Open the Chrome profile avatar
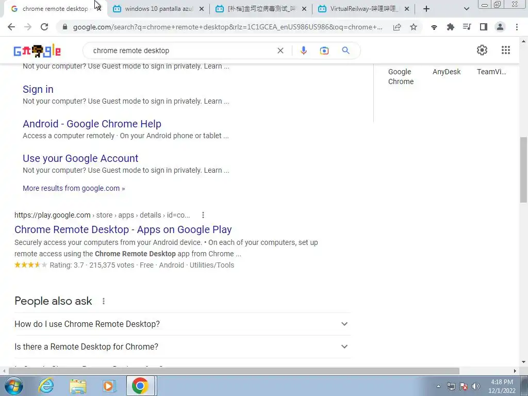 pos(500,27)
